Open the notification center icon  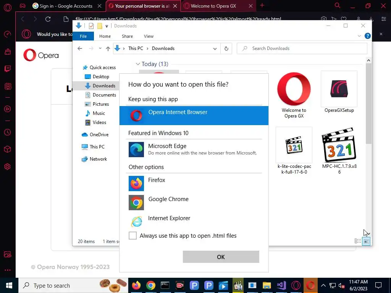tap(378, 285)
